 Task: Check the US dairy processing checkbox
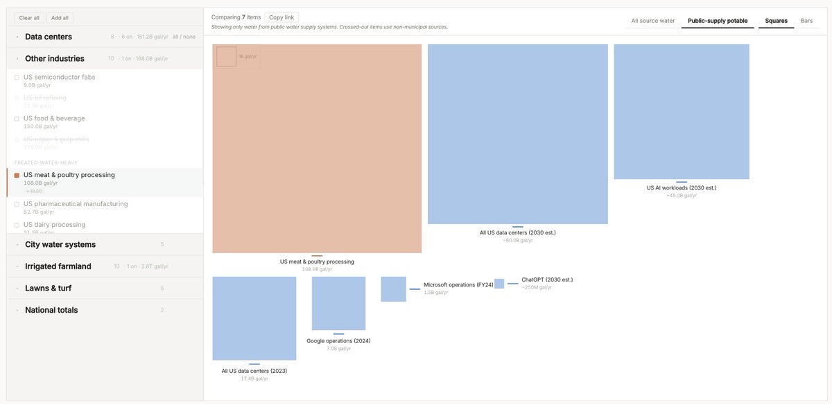17,226
